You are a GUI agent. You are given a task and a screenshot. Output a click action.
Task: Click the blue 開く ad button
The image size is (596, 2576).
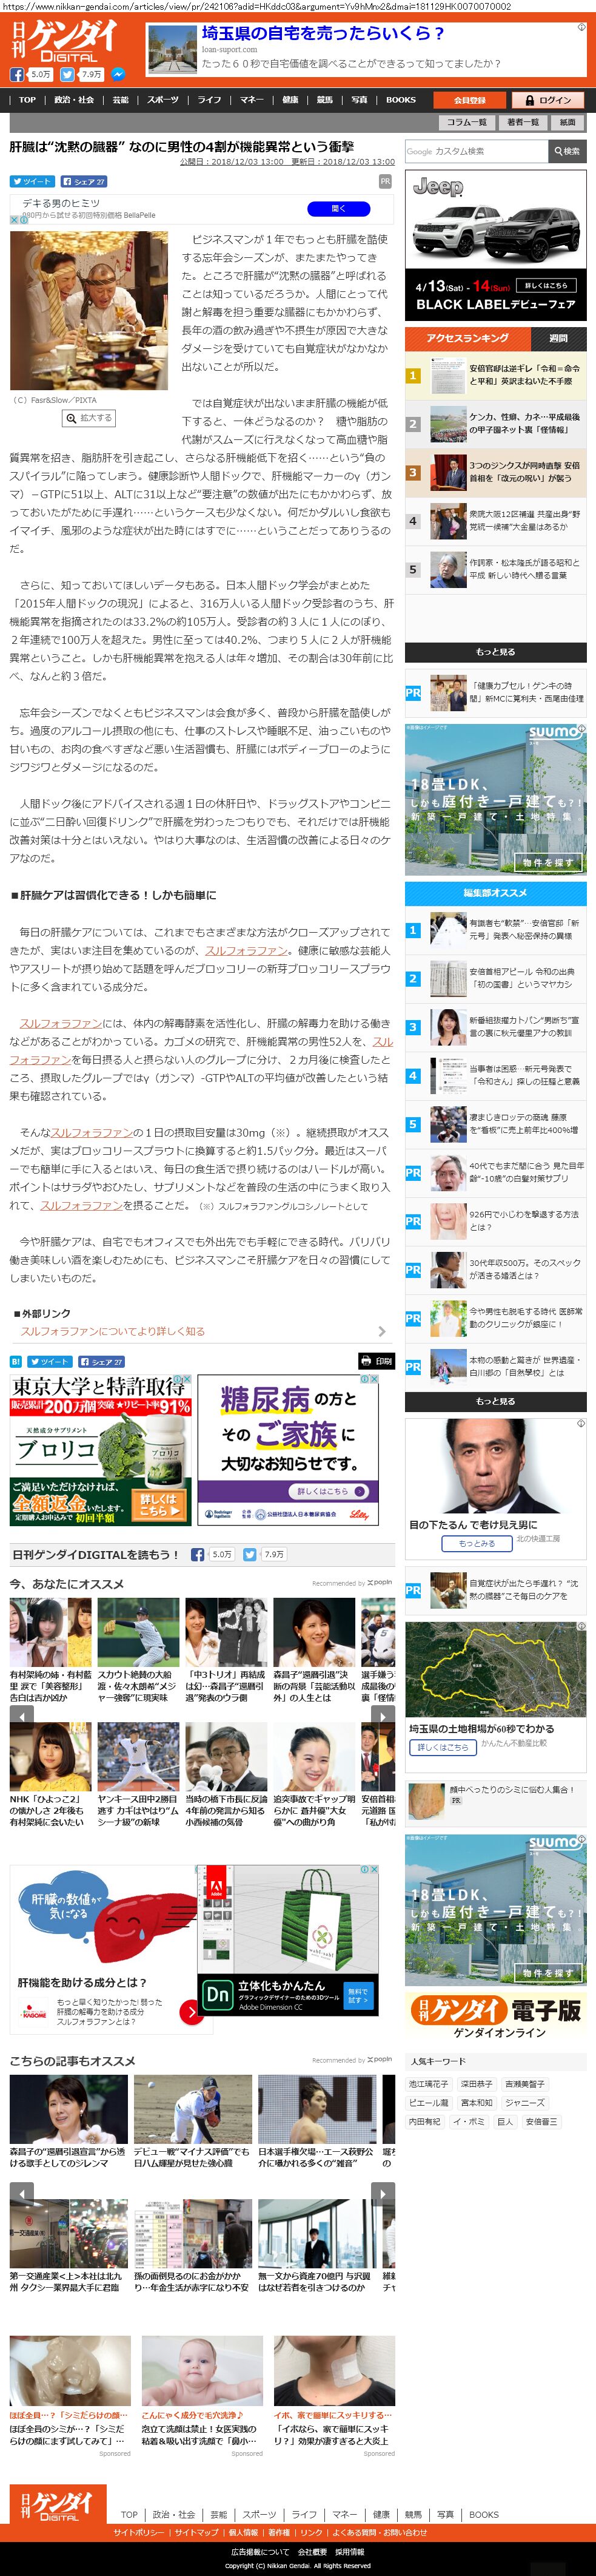pyautogui.click(x=338, y=208)
